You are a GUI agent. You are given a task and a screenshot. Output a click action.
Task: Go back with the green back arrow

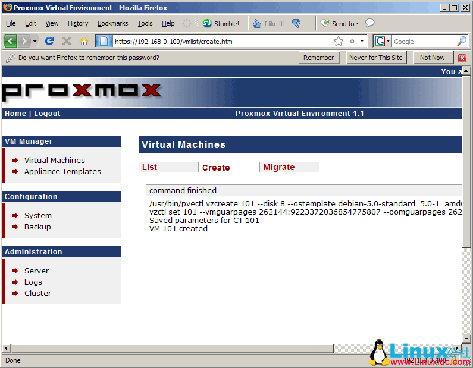point(11,41)
